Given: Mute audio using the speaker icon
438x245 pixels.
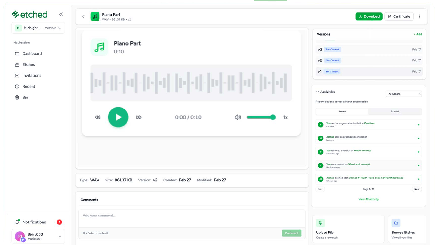Looking at the screenshot, I should tap(238, 117).
